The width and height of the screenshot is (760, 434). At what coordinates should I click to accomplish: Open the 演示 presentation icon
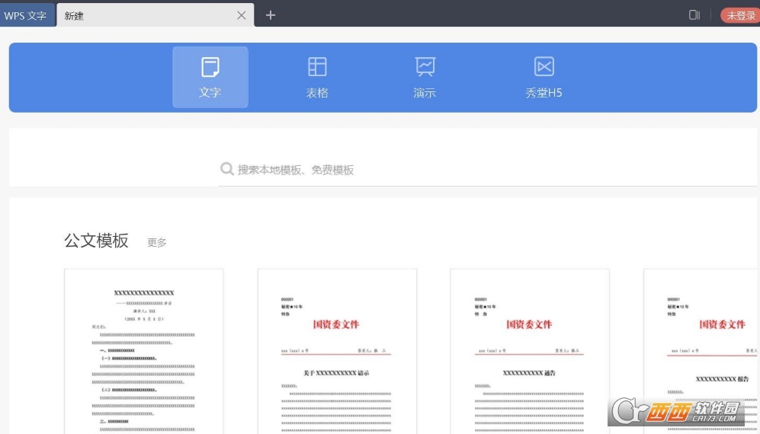point(425,67)
